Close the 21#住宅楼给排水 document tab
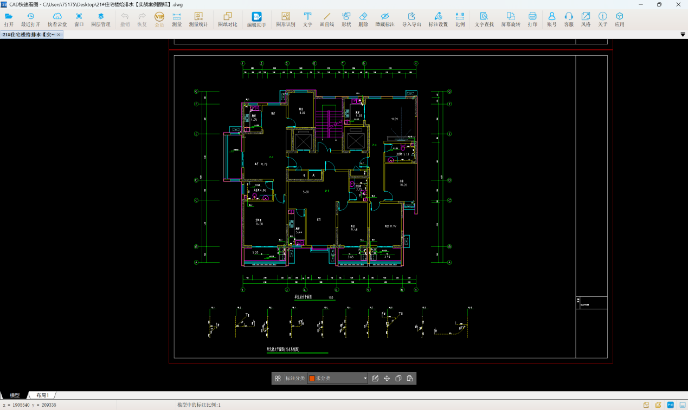The height and width of the screenshot is (410, 688). pyautogui.click(x=59, y=35)
